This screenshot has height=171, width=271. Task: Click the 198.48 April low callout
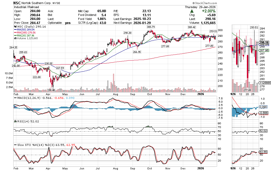click(51, 90)
